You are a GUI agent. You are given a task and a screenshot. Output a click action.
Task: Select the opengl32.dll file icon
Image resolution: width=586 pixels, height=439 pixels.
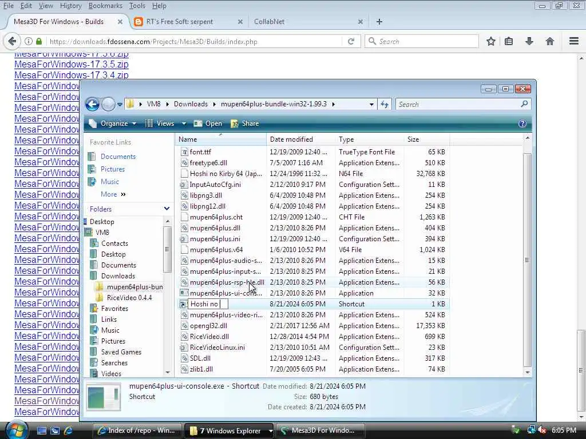tap(184, 326)
